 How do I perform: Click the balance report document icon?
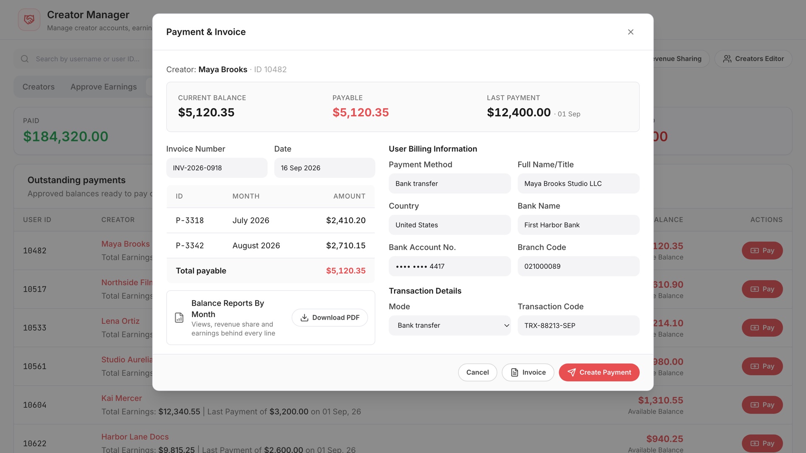(x=179, y=318)
